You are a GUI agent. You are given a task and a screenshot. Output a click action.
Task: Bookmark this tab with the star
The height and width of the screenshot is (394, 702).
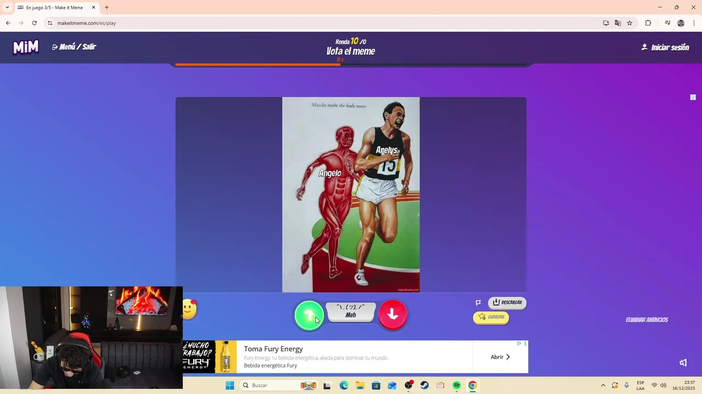pyautogui.click(x=630, y=23)
